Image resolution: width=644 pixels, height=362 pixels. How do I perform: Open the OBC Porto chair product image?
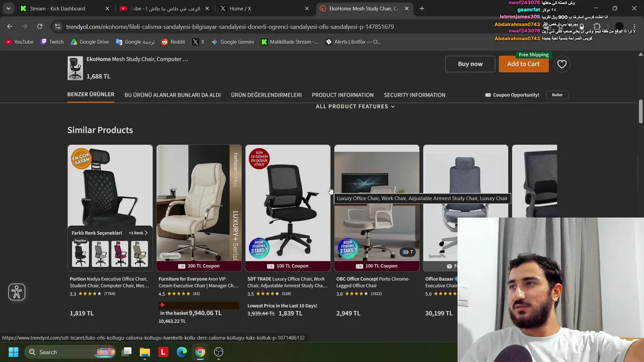[x=377, y=203]
